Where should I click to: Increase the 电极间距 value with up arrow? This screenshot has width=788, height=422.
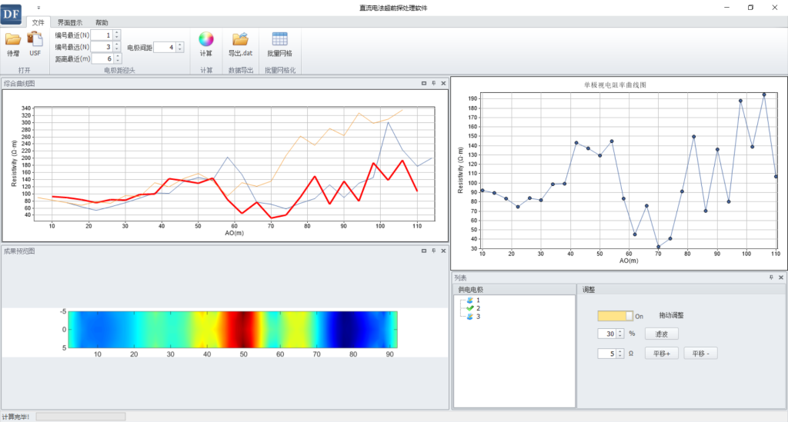(180, 45)
